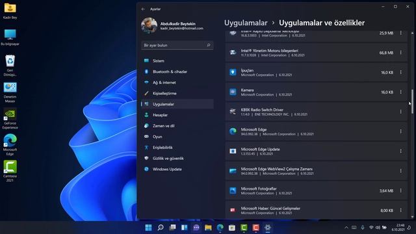Image resolution: width=416 pixels, height=234 pixels.
Task: Click the apps list vertical scrollbar thumb
Action: [412, 101]
